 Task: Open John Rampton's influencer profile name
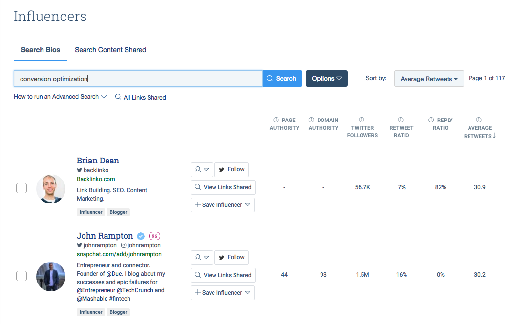pyautogui.click(x=105, y=236)
